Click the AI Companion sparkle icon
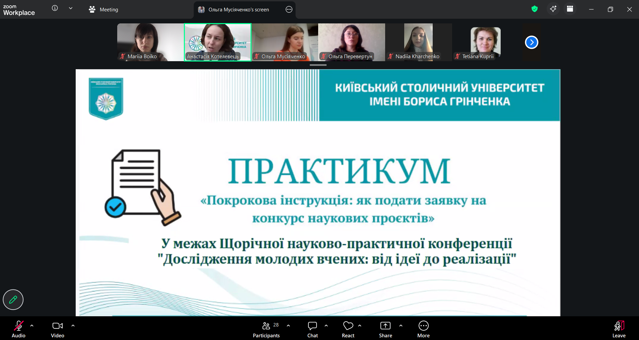The image size is (639, 340). 553,9
